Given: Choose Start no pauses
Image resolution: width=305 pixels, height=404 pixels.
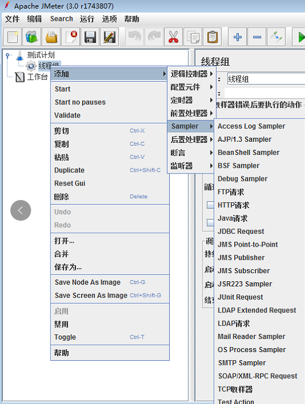Looking at the screenshot, I should coord(109,102).
